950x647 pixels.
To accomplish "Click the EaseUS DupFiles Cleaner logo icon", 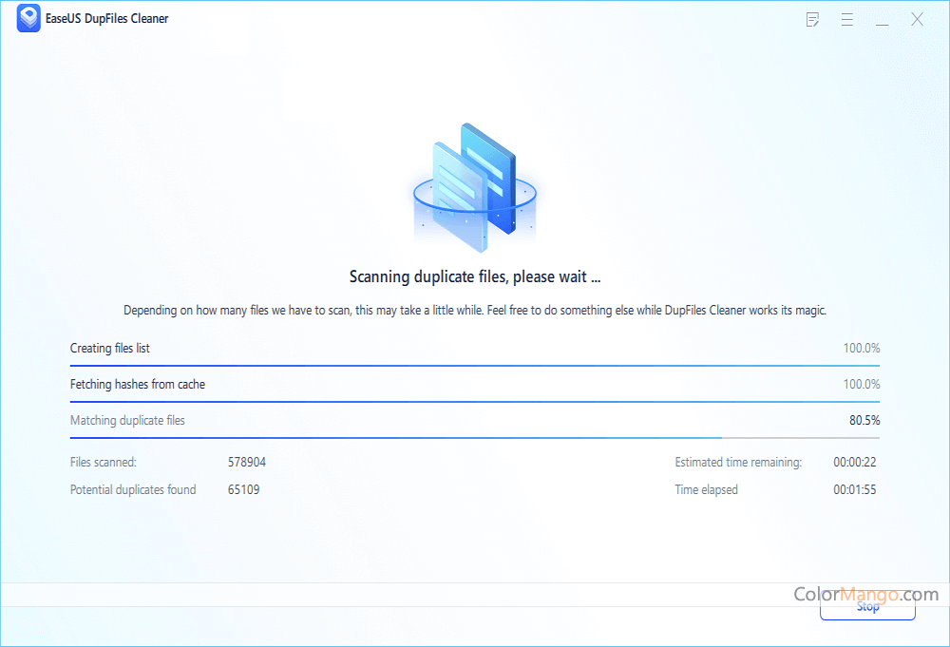I will (28, 19).
